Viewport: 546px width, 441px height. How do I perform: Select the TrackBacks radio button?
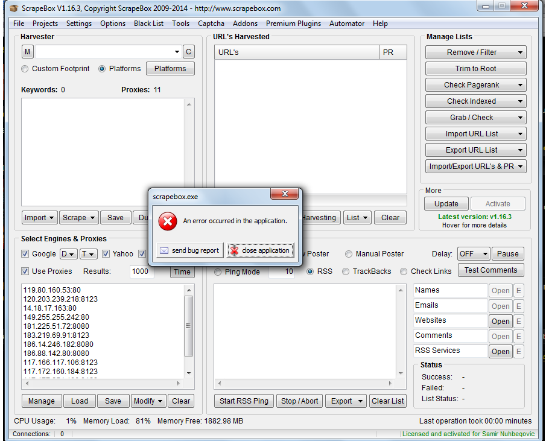pos(346,271)
